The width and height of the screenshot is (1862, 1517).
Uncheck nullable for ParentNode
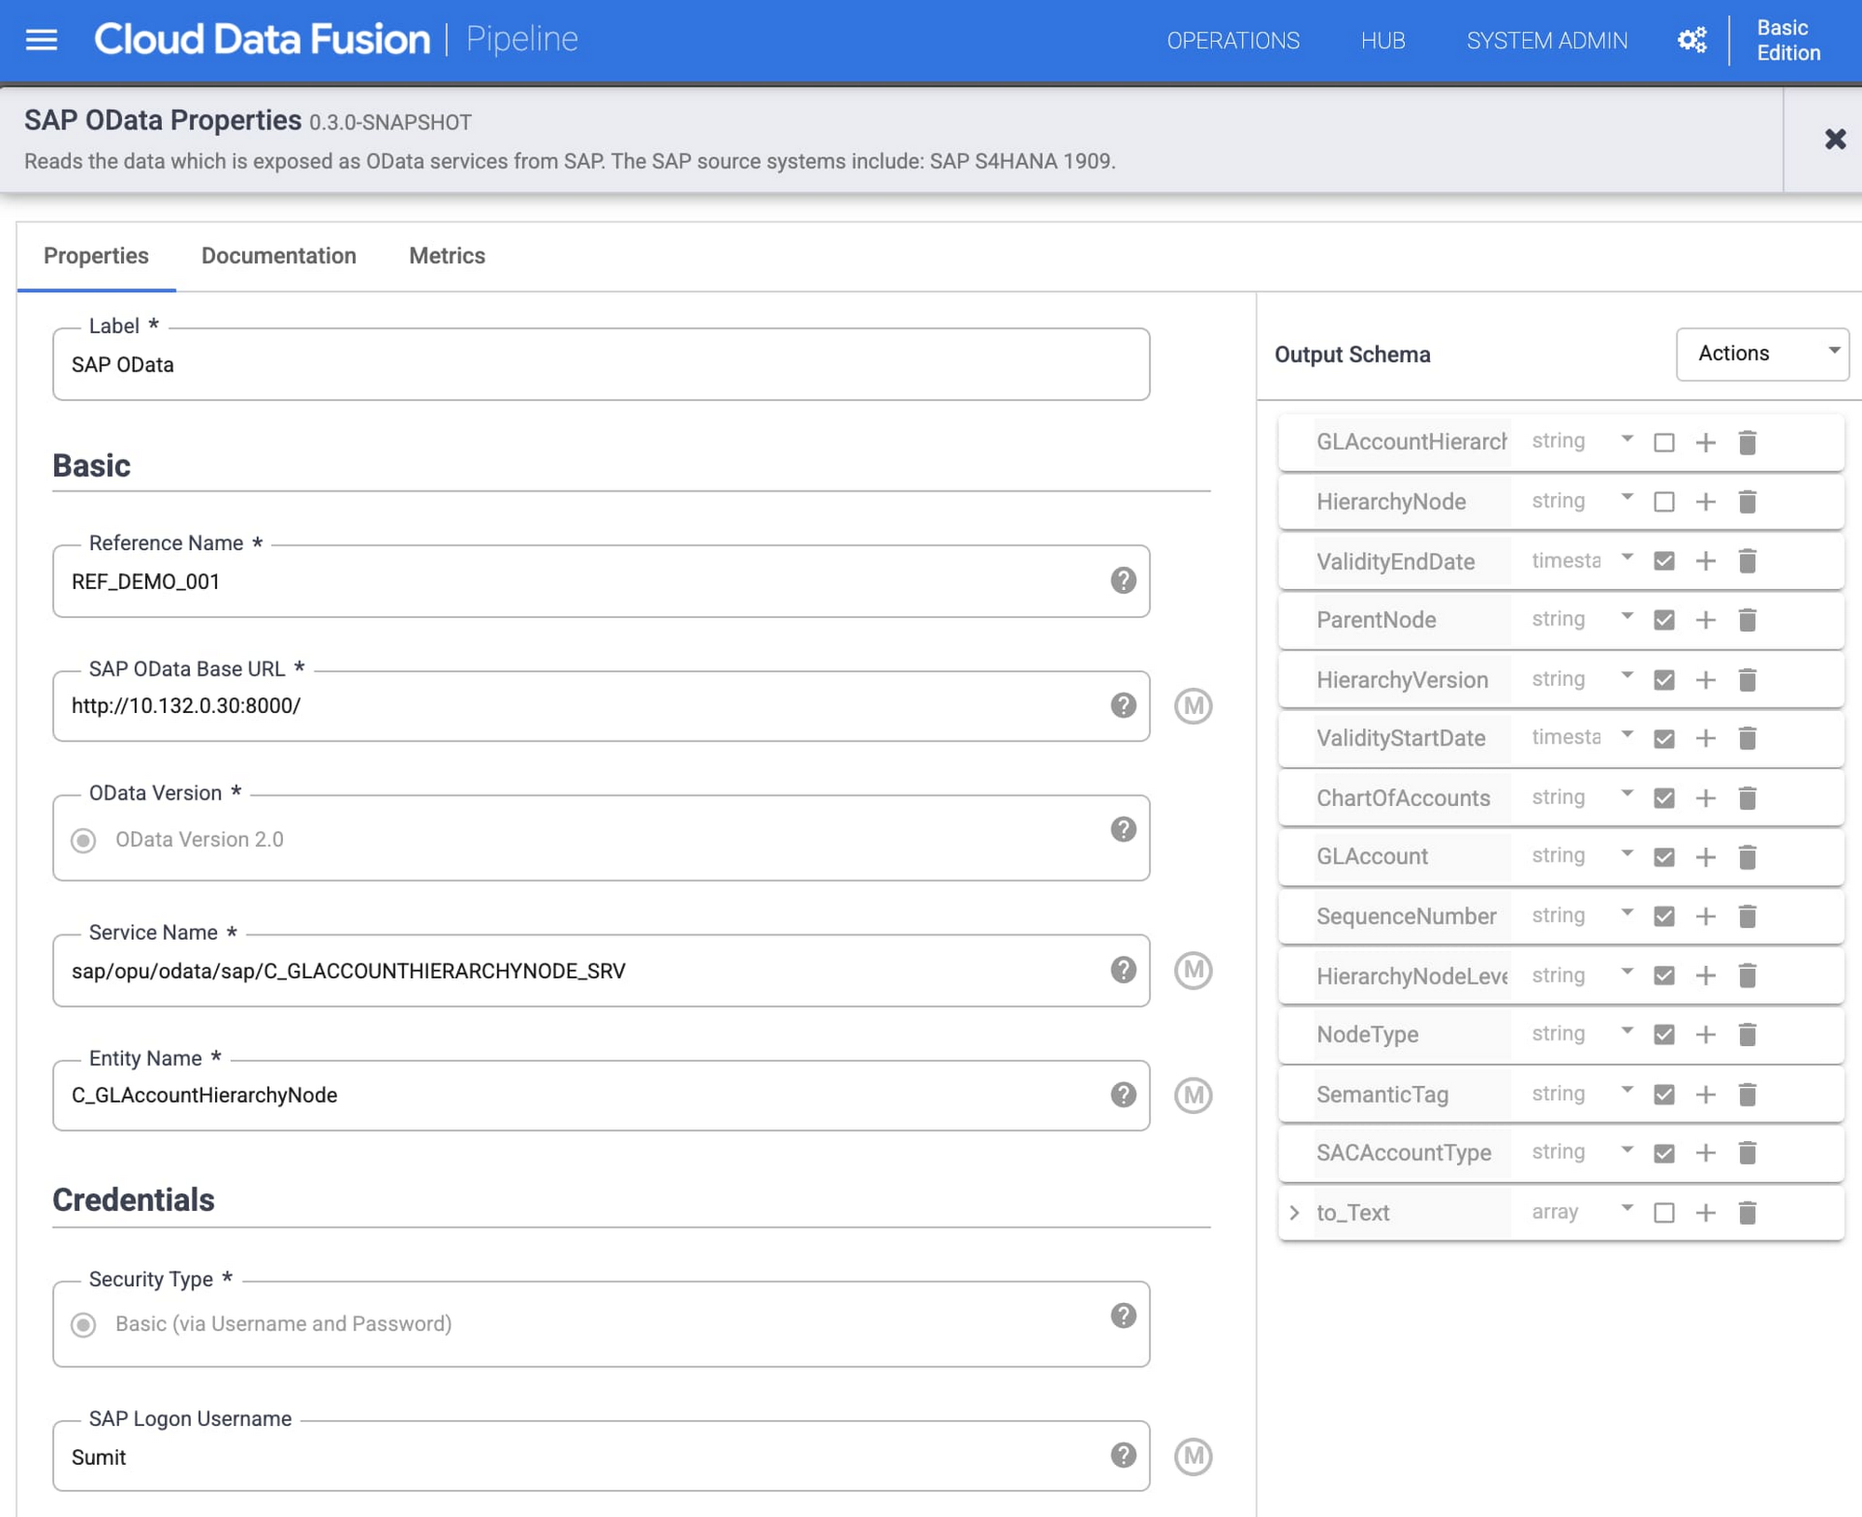[1664, 620]
